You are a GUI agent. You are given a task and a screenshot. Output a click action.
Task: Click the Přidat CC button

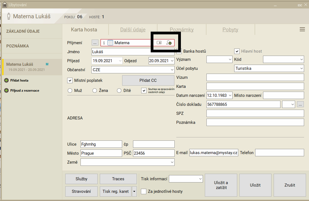click(x=148, y=80)
